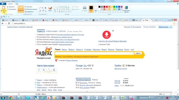Select the Text tool (A)
179x100 pixels.
(x=45, y=8)
